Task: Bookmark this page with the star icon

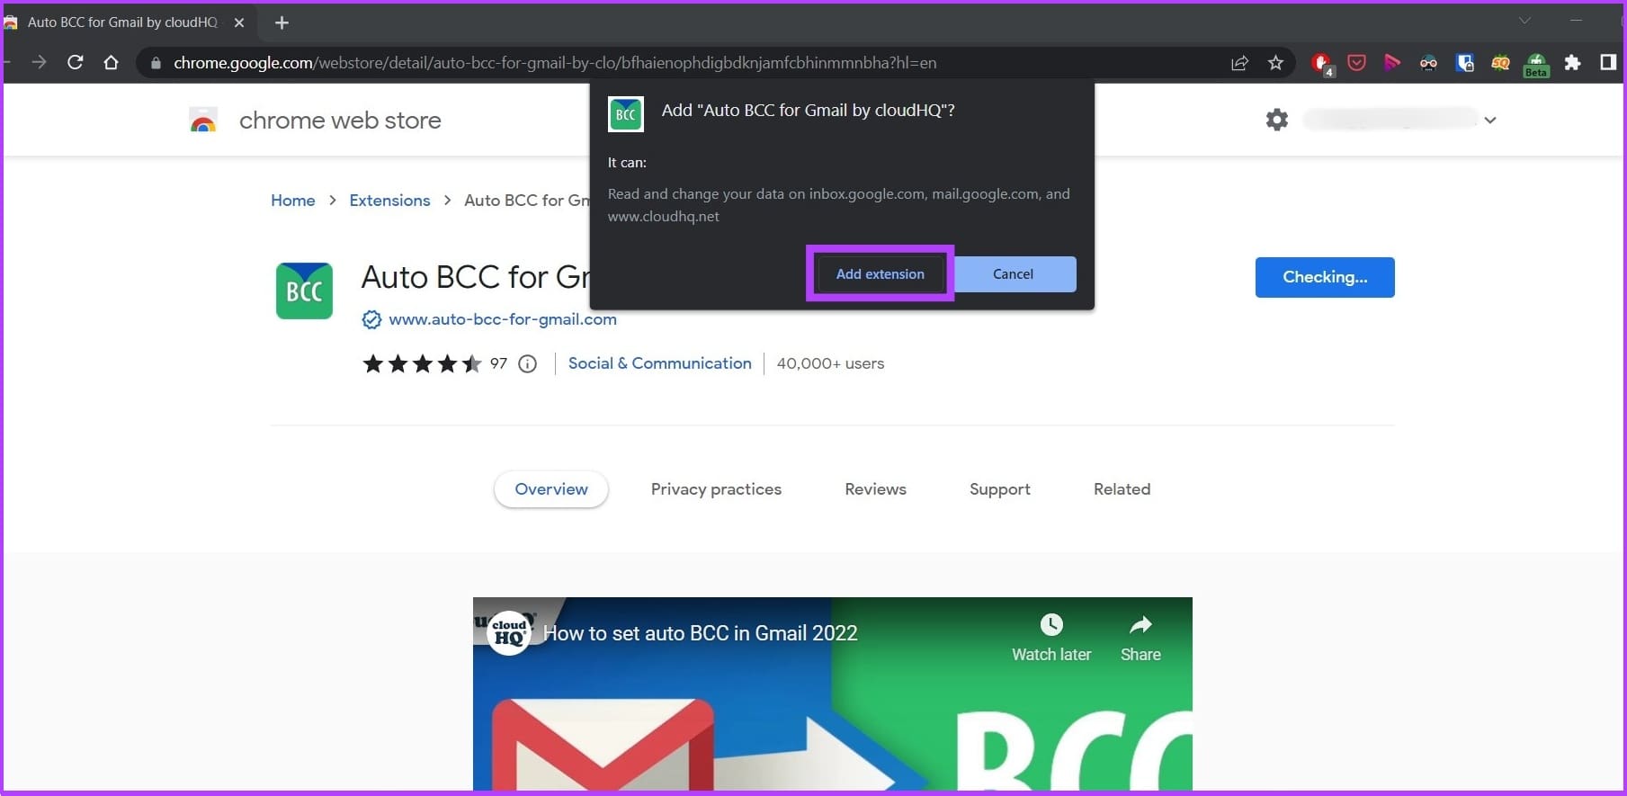Action: [x=1275, y=62]
